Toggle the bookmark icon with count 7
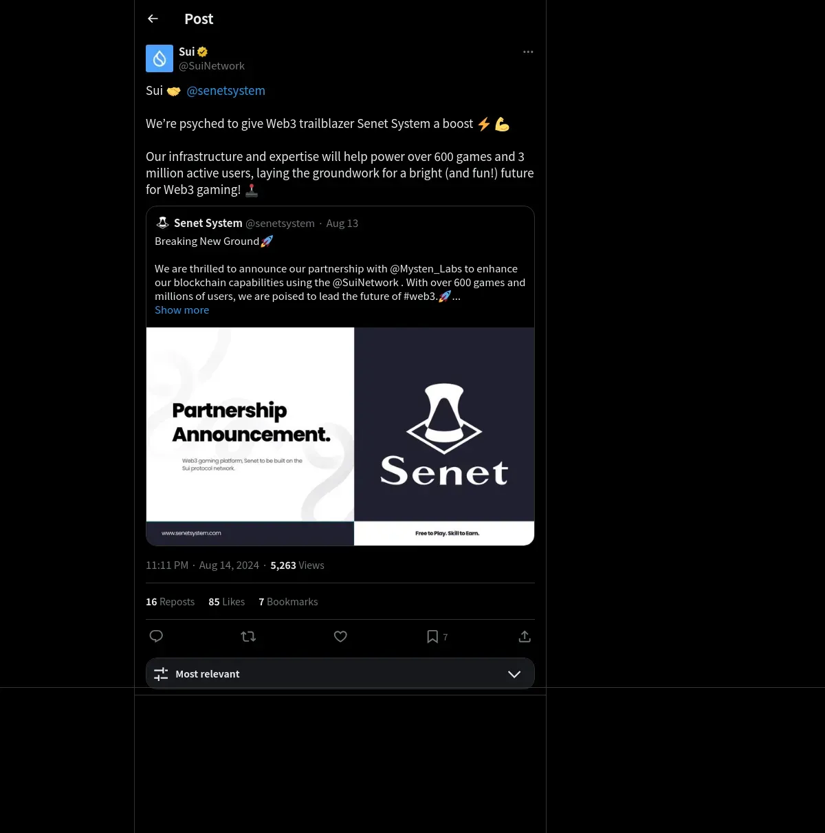 pyautogui.click(x=437, y=637)
